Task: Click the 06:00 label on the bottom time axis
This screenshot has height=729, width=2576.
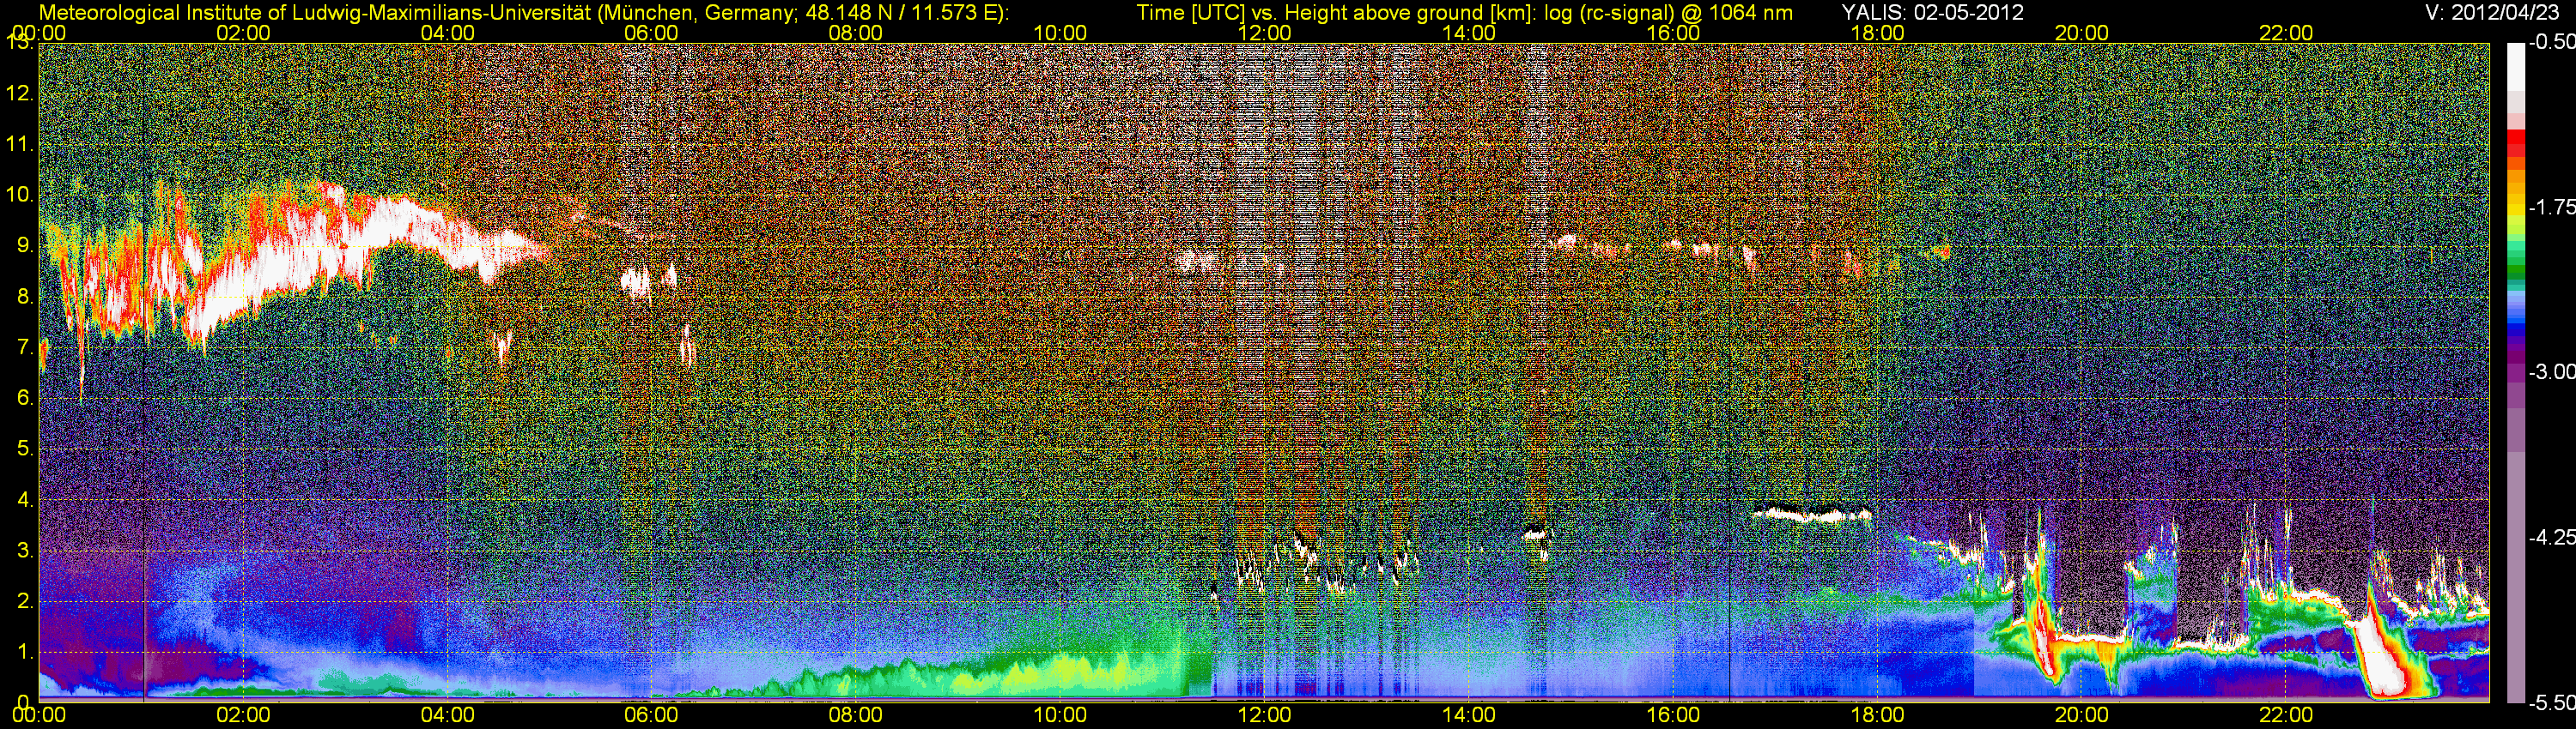Action: pyautogui.click(x=651, y=715)
